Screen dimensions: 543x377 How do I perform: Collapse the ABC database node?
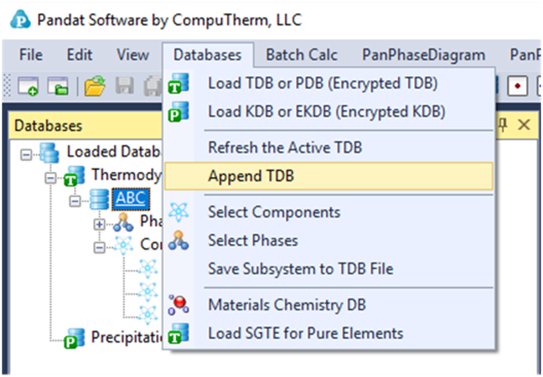point(74,200)
